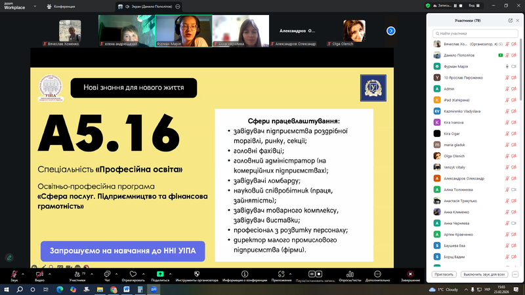The image size is (525, 295).
Task: Open the Чат panel
Action: (107, 273)
